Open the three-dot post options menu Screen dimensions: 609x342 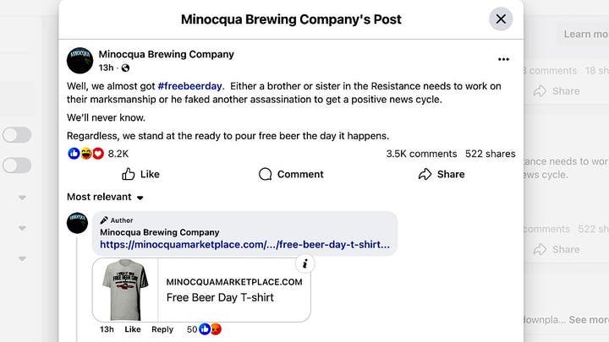coord(503,59)
